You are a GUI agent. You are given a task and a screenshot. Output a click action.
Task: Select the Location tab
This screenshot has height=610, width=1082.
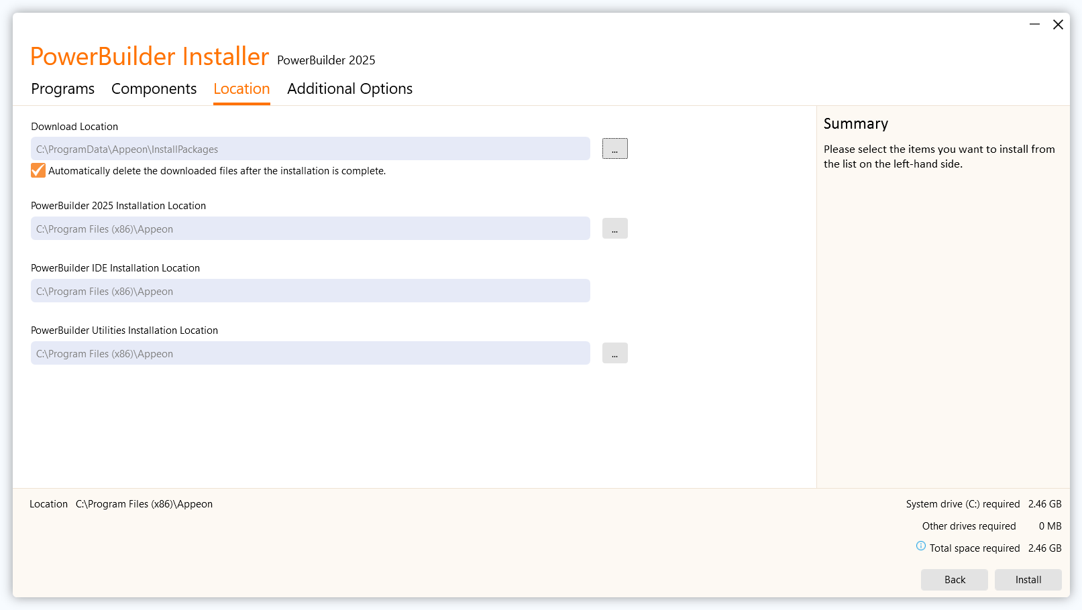[241, 89]
